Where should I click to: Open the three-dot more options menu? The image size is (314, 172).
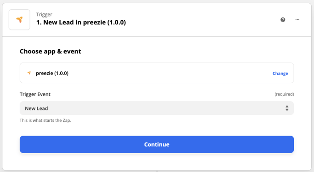pyautogui.click(x=297, y=20)
